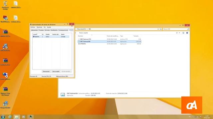
Task: Open the view options dropdown arrow
Action: coord(179,33)
